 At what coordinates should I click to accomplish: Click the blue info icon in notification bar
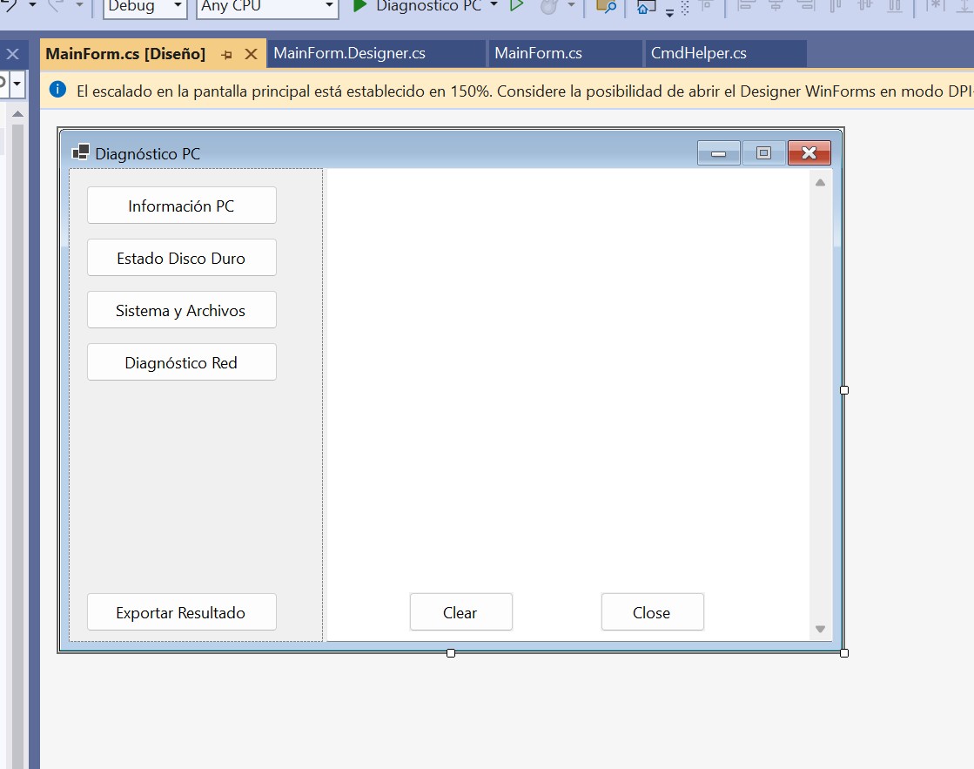pos(57,90)
